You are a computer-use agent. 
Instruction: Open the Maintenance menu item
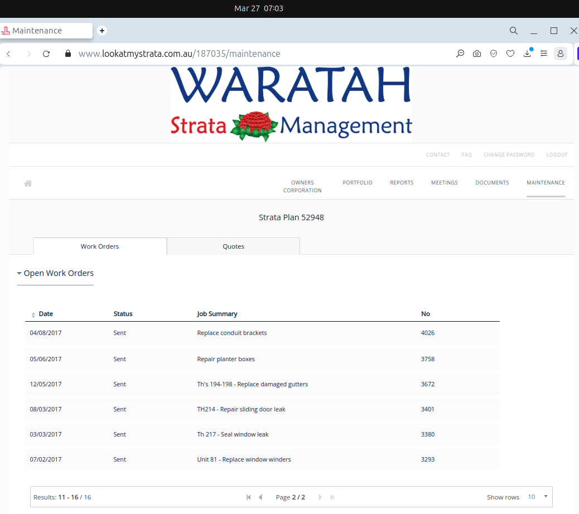(x=546, y=183)
